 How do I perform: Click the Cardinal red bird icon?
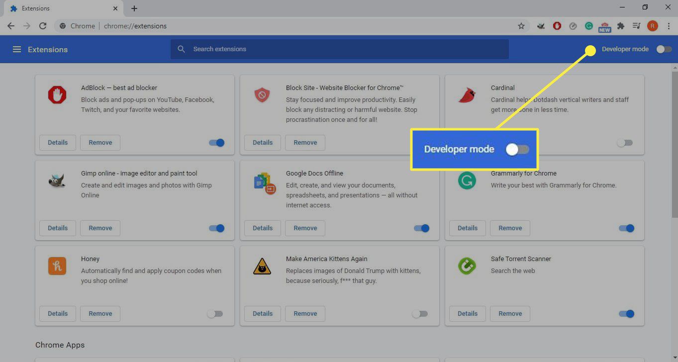pyautogui.click(x=467, y=95)
